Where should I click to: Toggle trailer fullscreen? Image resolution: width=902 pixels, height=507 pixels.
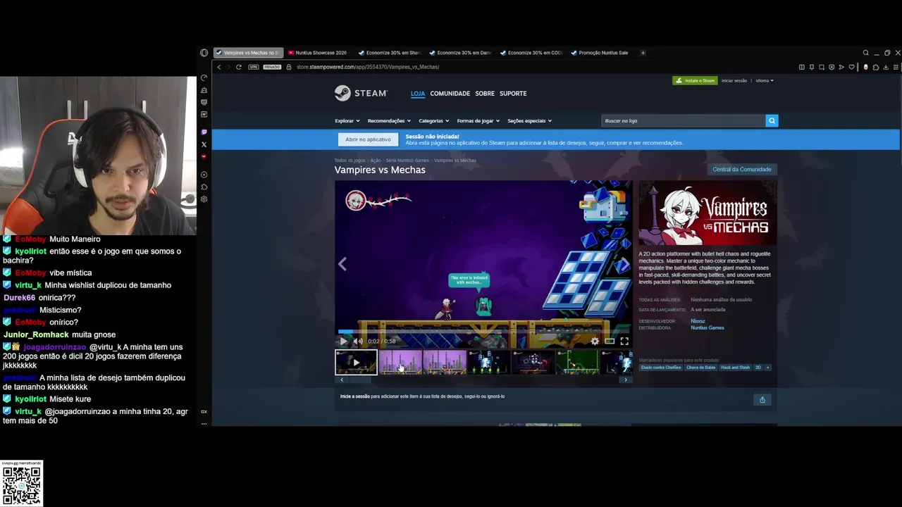point(624,341)
